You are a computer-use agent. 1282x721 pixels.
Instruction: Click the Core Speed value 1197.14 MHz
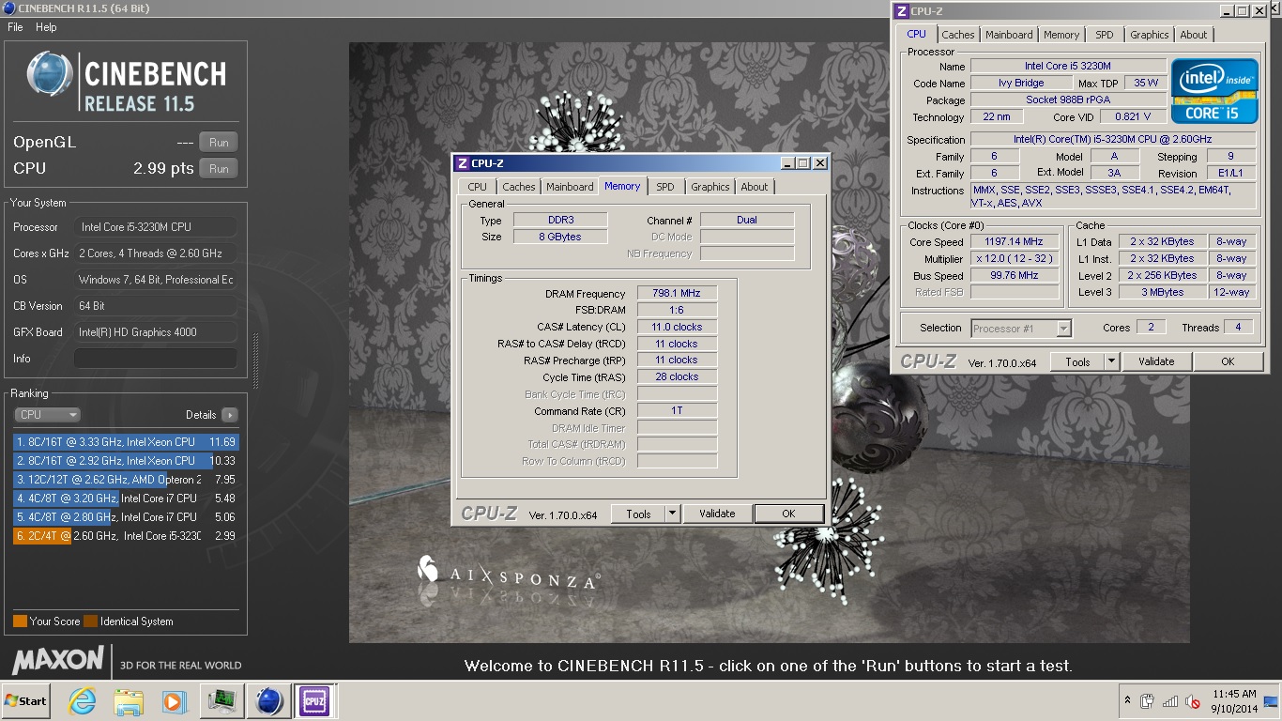pos(1015,242)
